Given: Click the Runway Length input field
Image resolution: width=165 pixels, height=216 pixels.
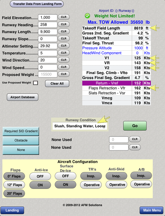Looking at the screenshot, I should [48, 32].
